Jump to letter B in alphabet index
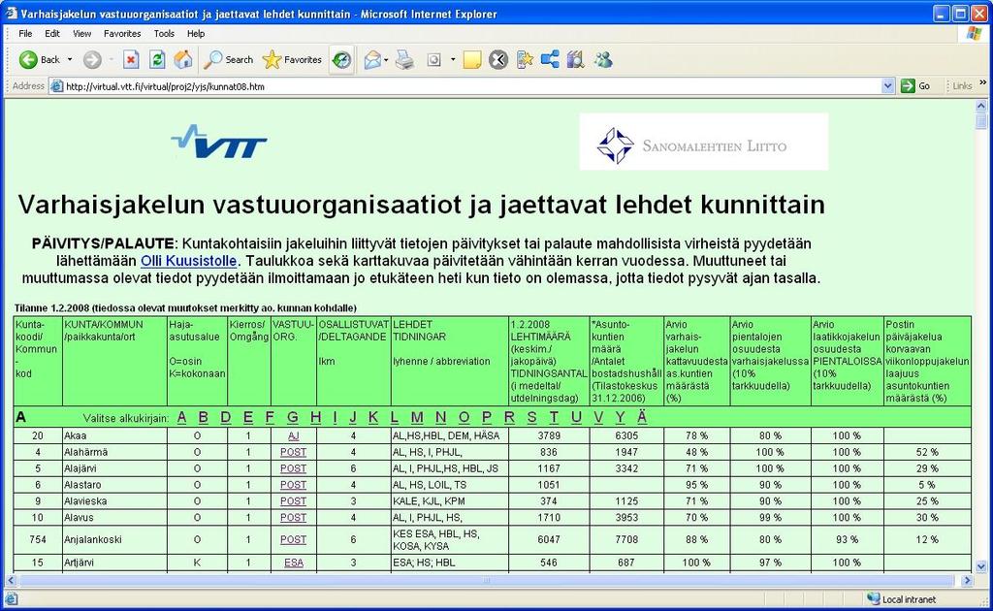 (x=204, y=417)
